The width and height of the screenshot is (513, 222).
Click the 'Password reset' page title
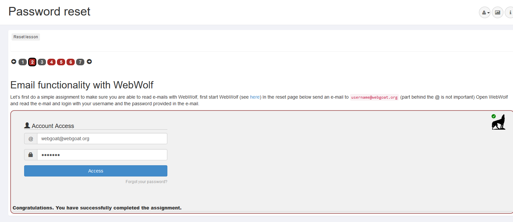[x=49, y=12]
